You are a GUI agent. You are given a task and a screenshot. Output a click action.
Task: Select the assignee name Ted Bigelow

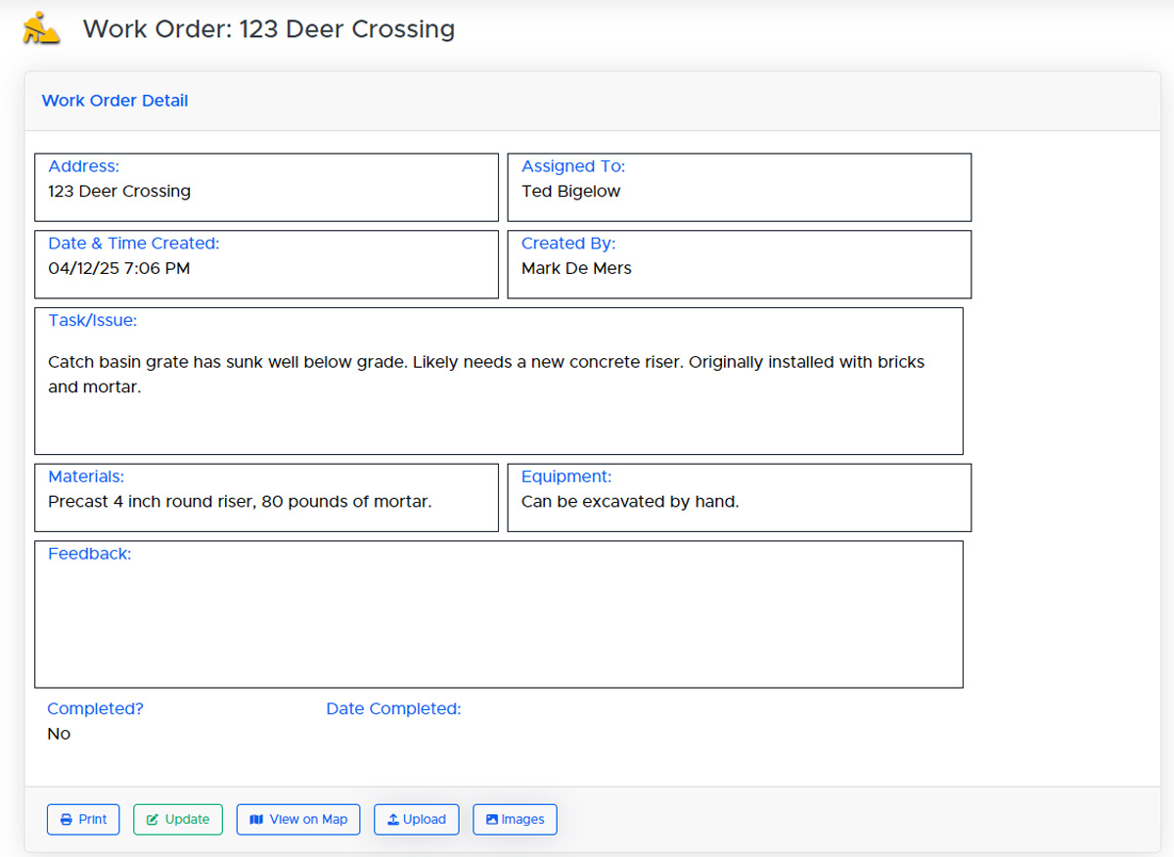tap(570, 192)
